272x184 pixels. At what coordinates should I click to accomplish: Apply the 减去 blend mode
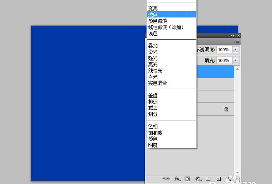point(171,108)
